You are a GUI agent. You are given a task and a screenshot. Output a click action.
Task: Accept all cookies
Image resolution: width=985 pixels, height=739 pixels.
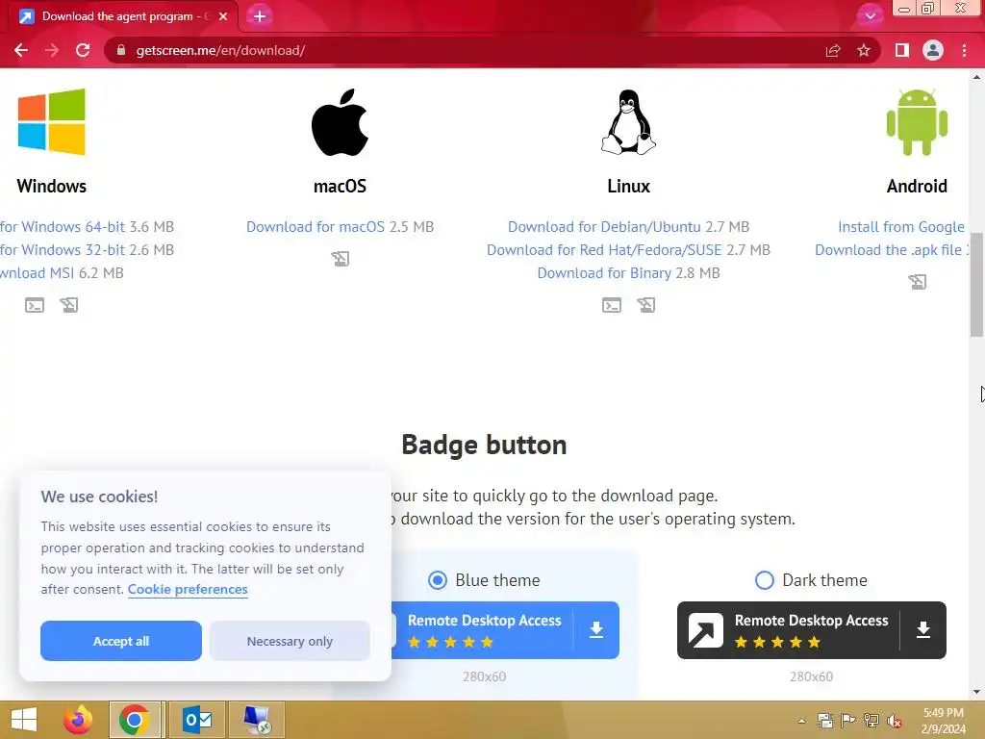pyautogui.click(x=121, y=641)
